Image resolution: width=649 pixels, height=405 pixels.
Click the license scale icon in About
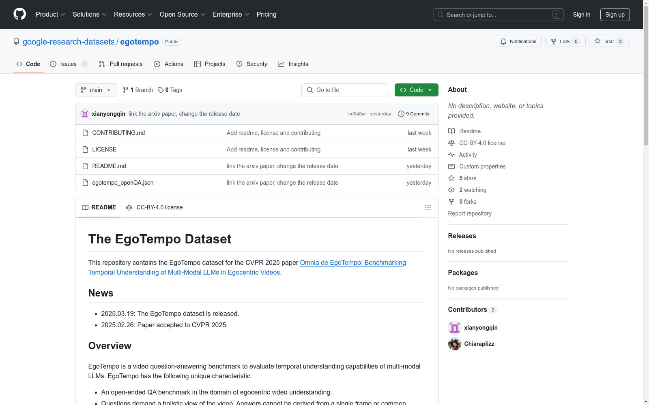point(451,143)
